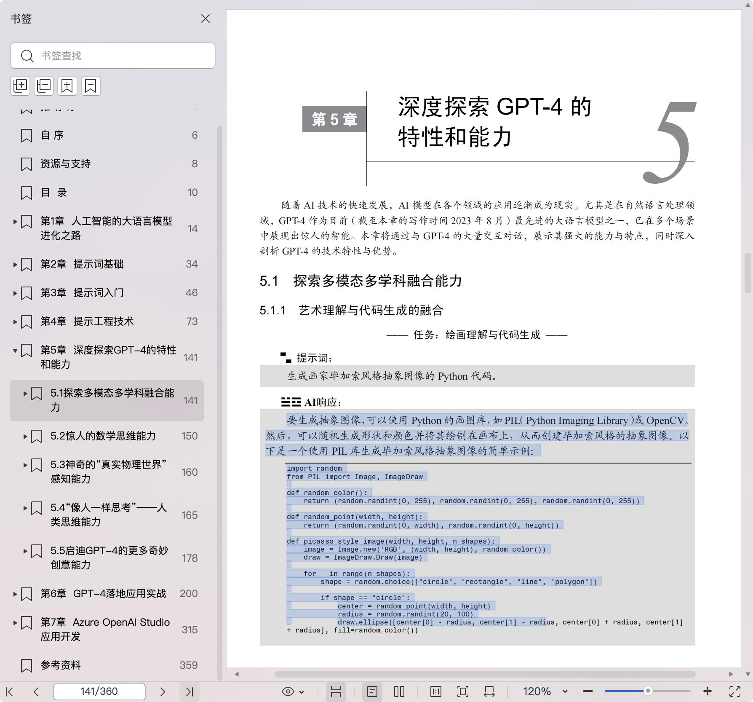Toggle eye protection view mode icon

pos(288,691)
